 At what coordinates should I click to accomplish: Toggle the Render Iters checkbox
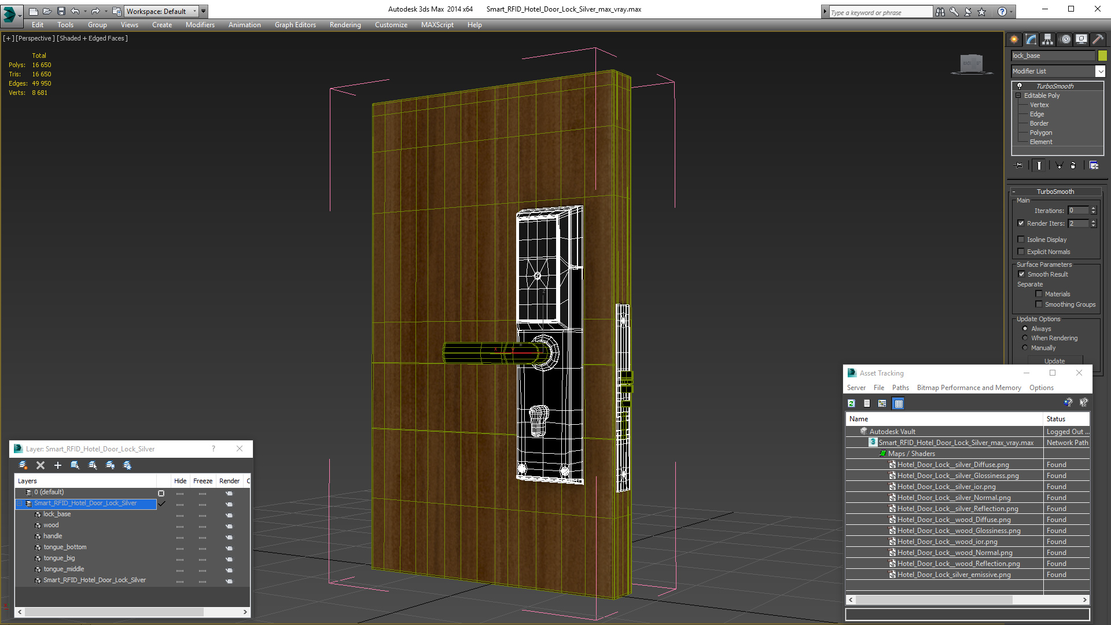[x=1021, y=223]
